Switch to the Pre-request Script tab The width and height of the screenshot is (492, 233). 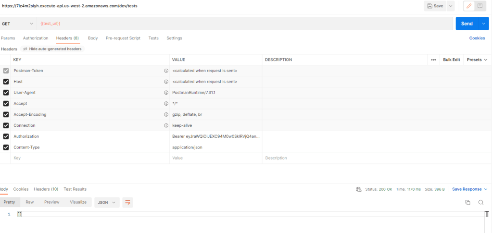click(x=123, y=38)
